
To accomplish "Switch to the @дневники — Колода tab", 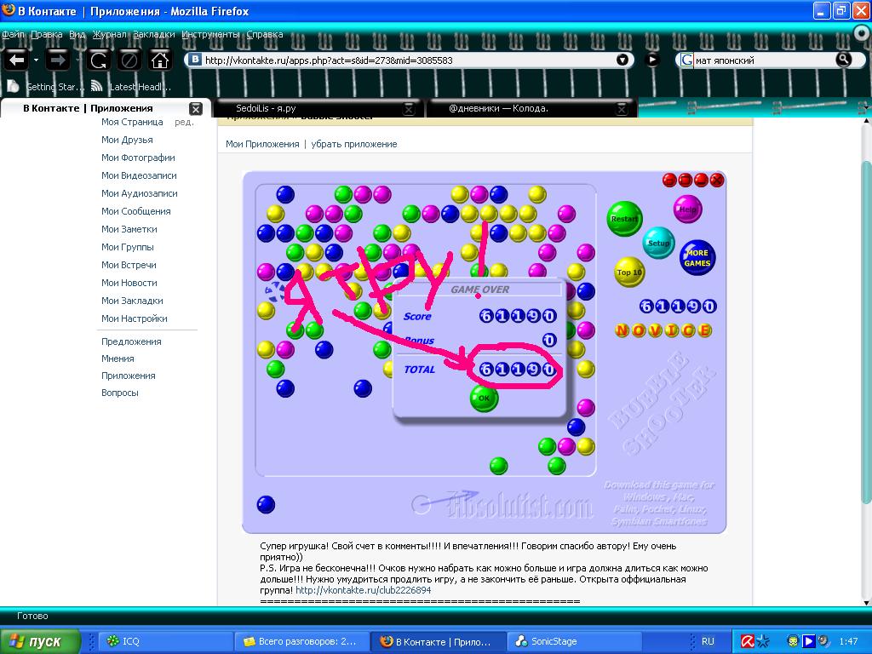I will 531,108.
